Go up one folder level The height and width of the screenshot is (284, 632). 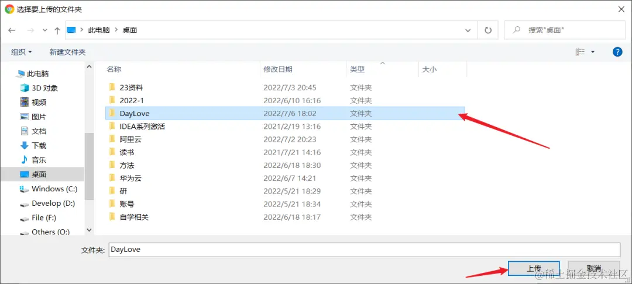[57, 30]
